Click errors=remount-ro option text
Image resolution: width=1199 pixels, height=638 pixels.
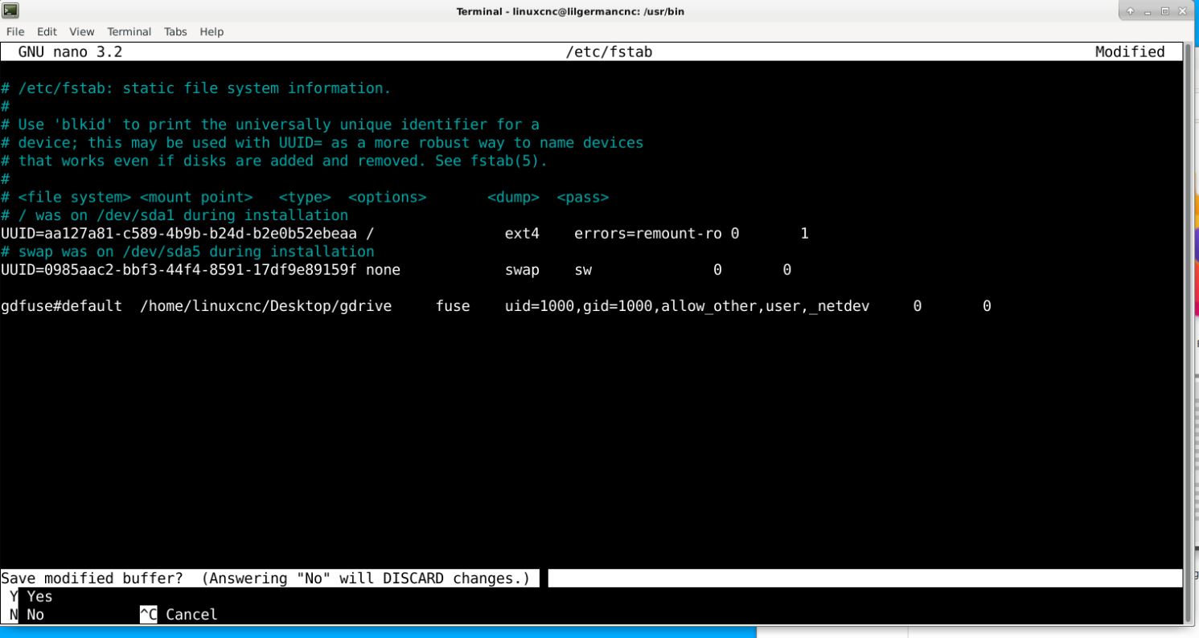tap(648, 234)
